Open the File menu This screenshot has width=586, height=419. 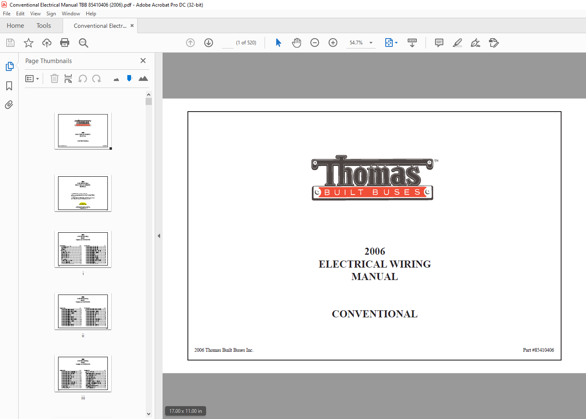tap(7, 14)
